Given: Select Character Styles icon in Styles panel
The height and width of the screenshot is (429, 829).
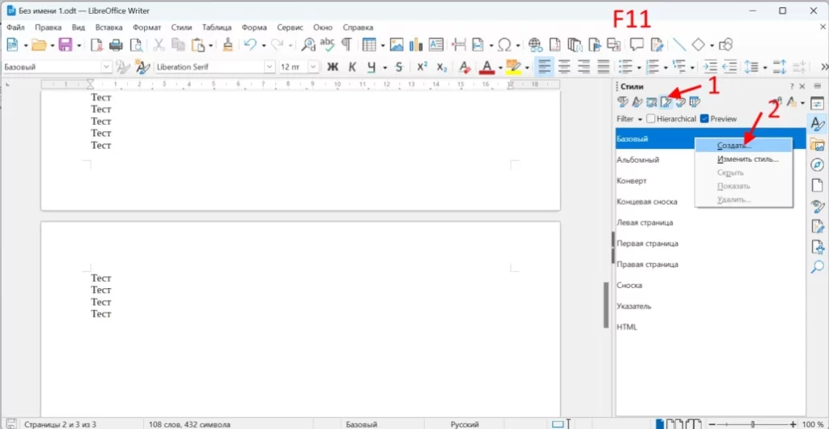Looking at the screenshot, I should coord(637,102).
